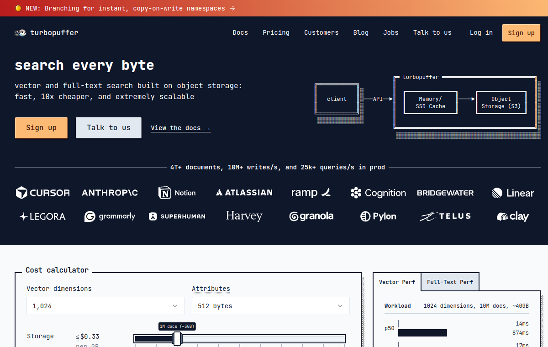Click the 14ms p50 value
This screenshot has height=347, width=548.
(522, 324)
